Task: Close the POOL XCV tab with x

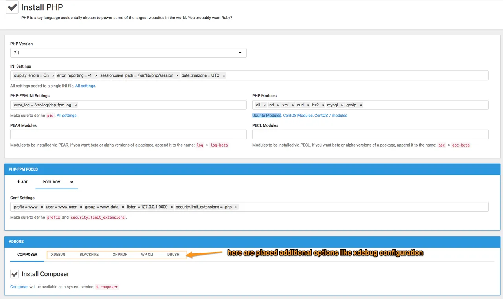Action: coord(72,182)
